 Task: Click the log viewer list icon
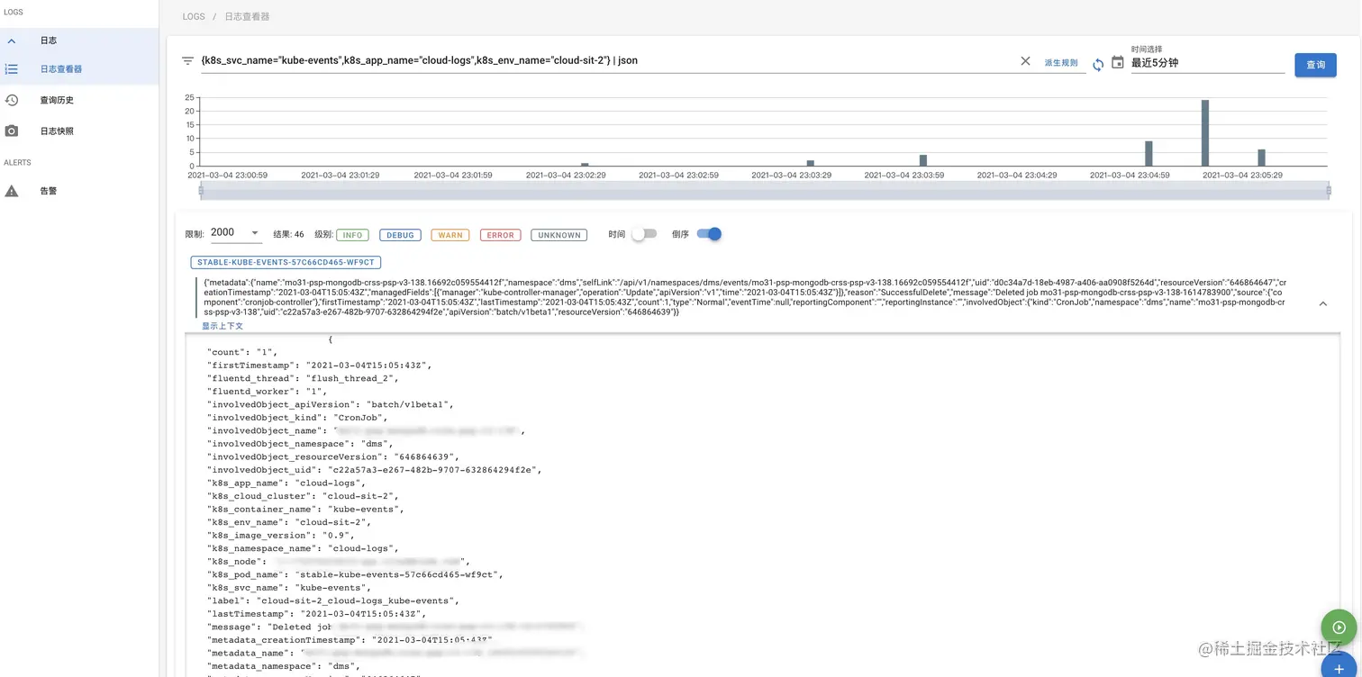point(12,69)
